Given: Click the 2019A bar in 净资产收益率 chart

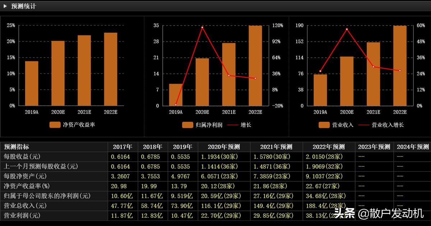Looking at the screenshot, I should click(32, 83).
